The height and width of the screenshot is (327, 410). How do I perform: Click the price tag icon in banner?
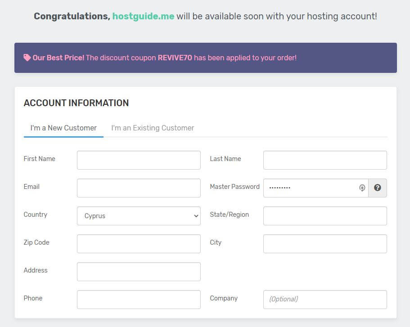pos(27,58)
